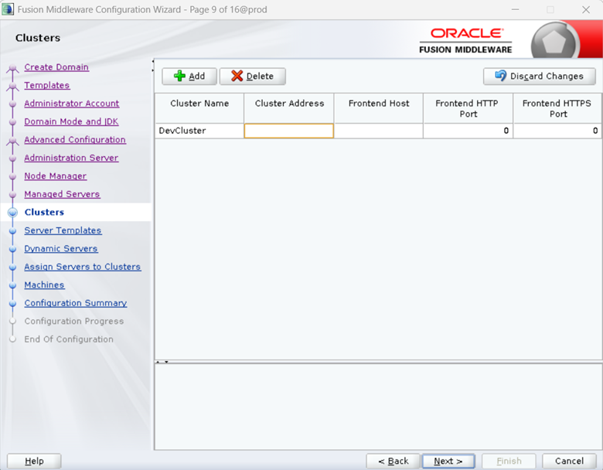This screenshot has width=603, height=470.
Task: Click the Help button
Action: [34, 461]
